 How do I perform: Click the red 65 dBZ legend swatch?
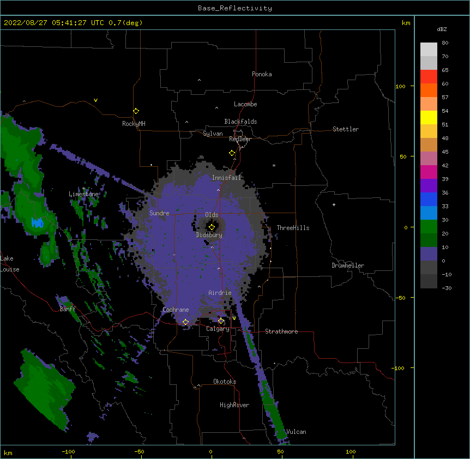[x=429, y=77]
